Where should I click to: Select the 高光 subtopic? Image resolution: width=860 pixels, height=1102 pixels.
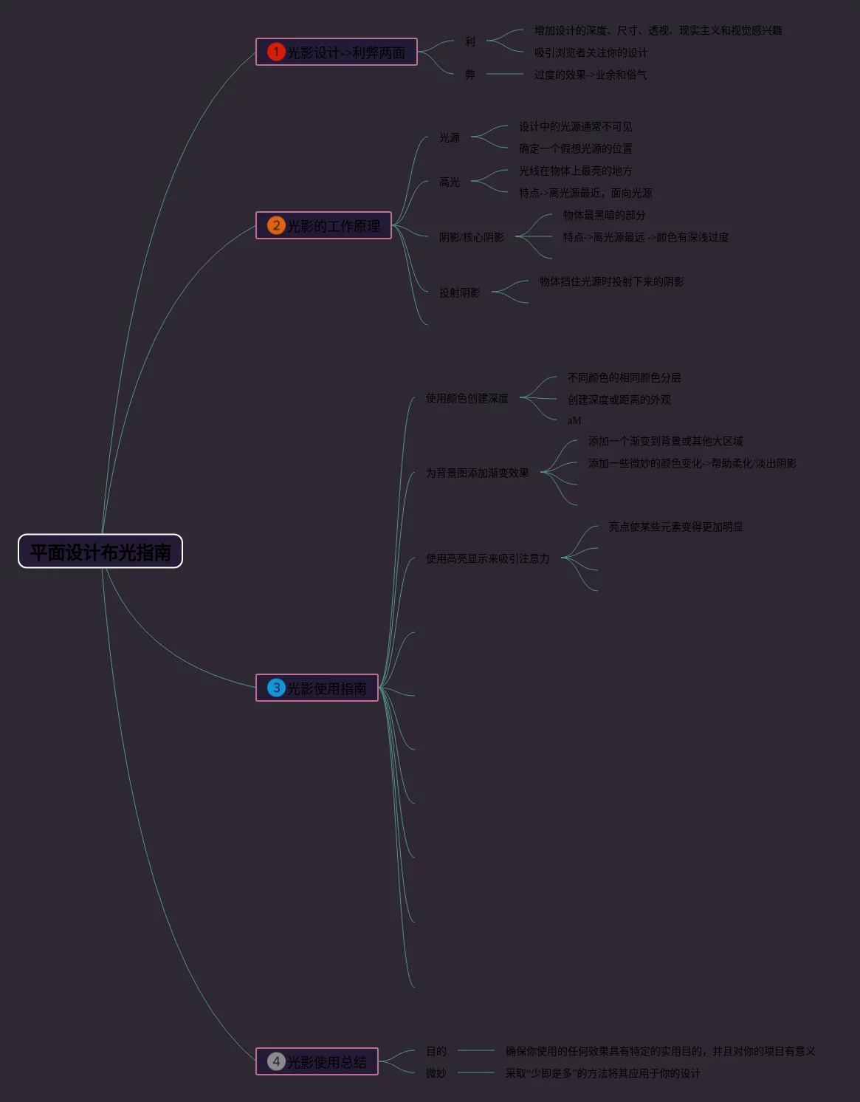point(450,182)
